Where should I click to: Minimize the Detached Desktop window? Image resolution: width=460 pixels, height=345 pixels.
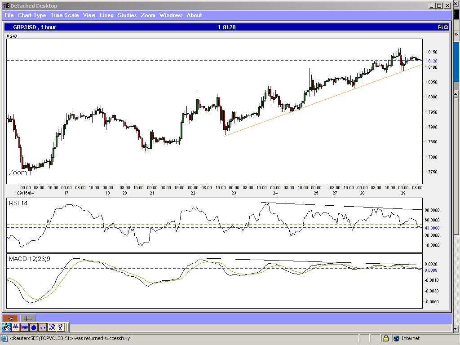click(432, 5)
